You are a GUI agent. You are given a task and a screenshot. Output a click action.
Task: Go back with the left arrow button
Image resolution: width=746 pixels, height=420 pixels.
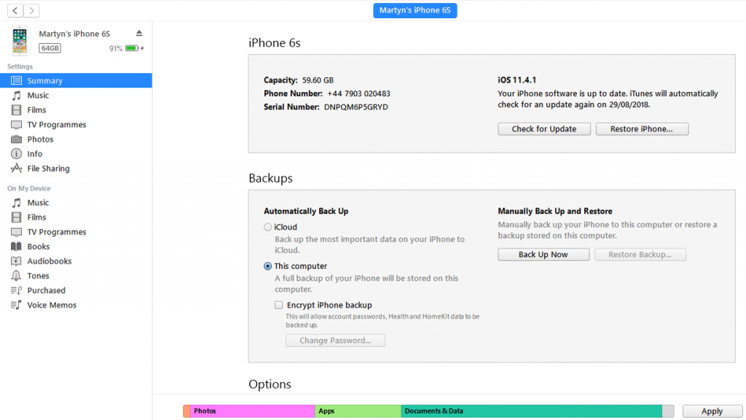point(15,10)
